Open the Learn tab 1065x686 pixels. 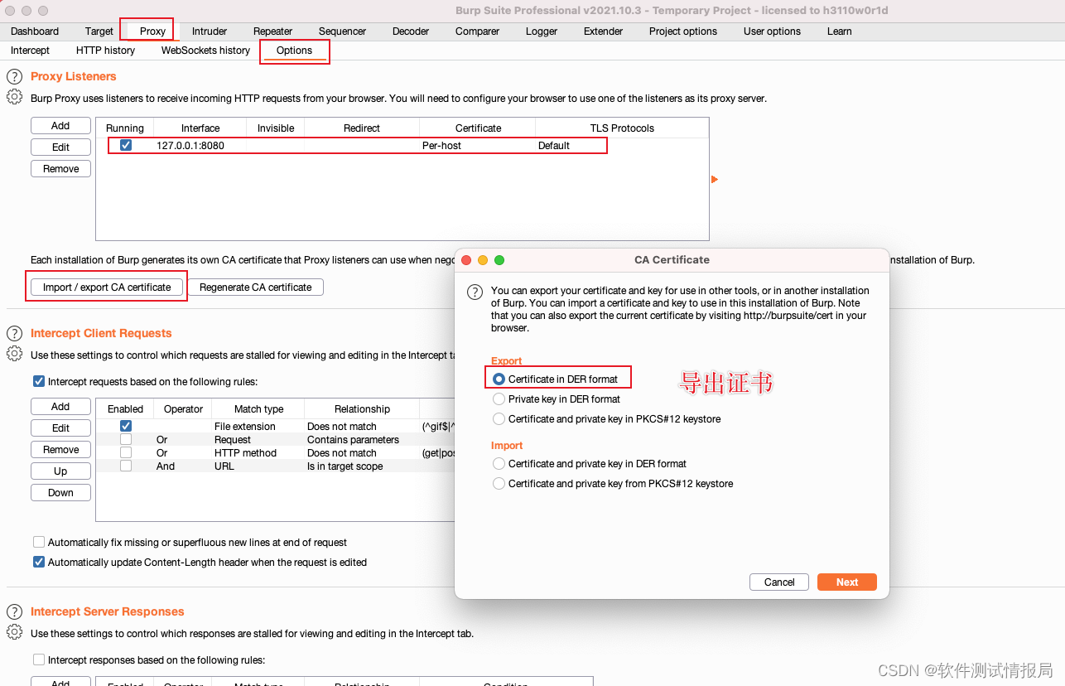[x=839, y=31]
